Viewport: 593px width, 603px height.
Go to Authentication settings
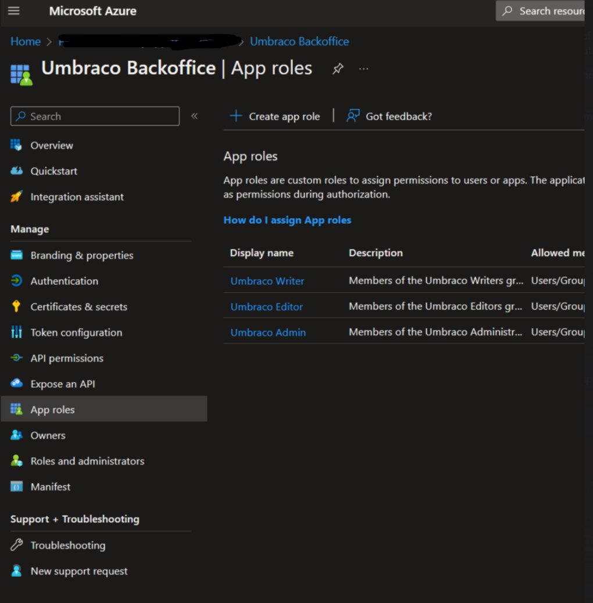64,281
